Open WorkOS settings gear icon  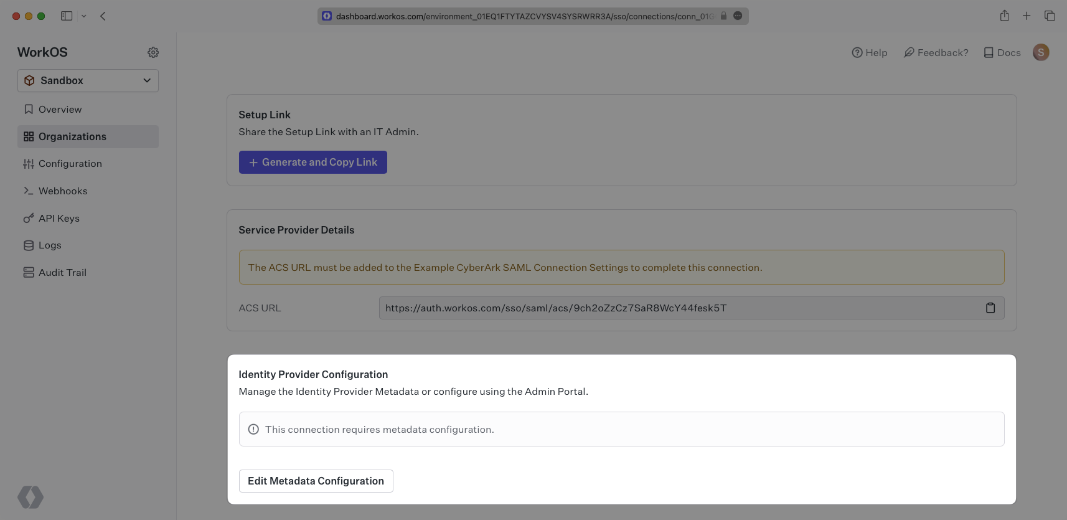coord(153,52)
